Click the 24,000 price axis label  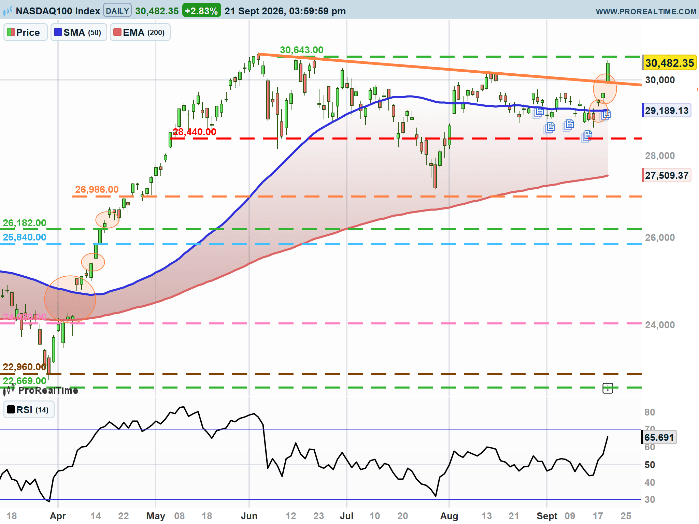pos(660,325)
